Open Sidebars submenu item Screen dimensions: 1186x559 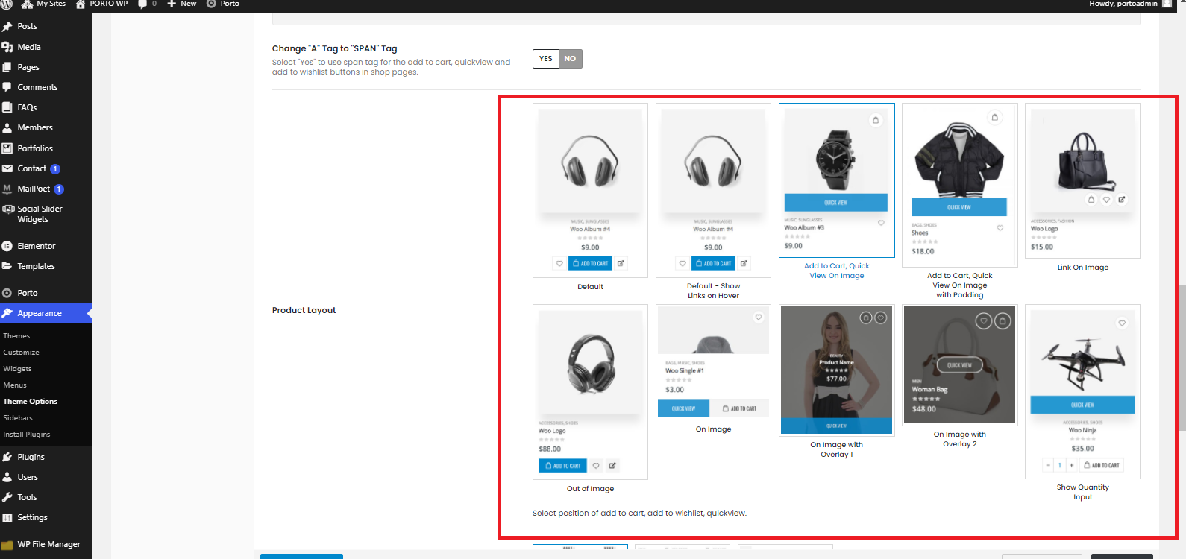pos(18,418)
